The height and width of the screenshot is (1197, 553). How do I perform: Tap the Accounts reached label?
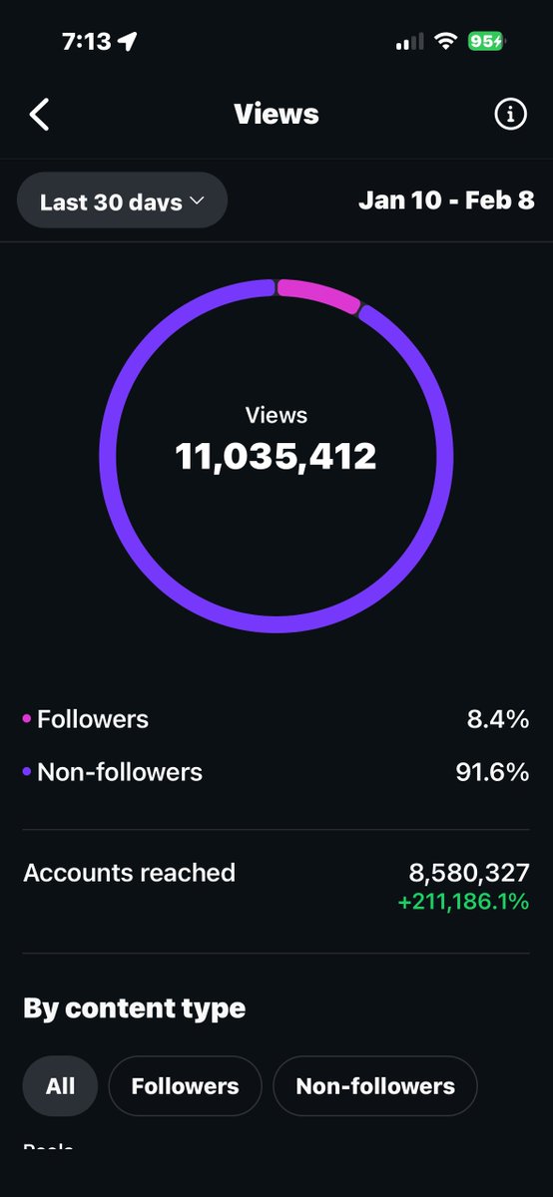[130, 873]
